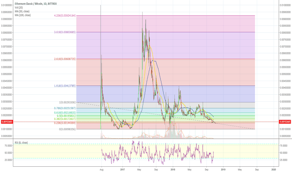Image resolution: width=292 pixels, height=172 pixels.
Task: Click the 0.382(0.00172827) Fibonacci level label
Action: coord(65,119)
